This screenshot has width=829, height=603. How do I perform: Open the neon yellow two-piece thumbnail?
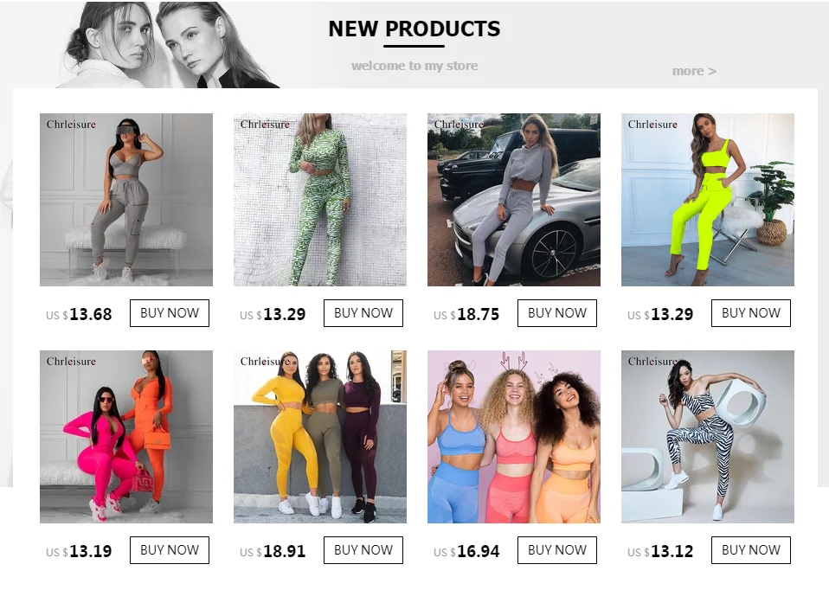(x=707, y=200)
